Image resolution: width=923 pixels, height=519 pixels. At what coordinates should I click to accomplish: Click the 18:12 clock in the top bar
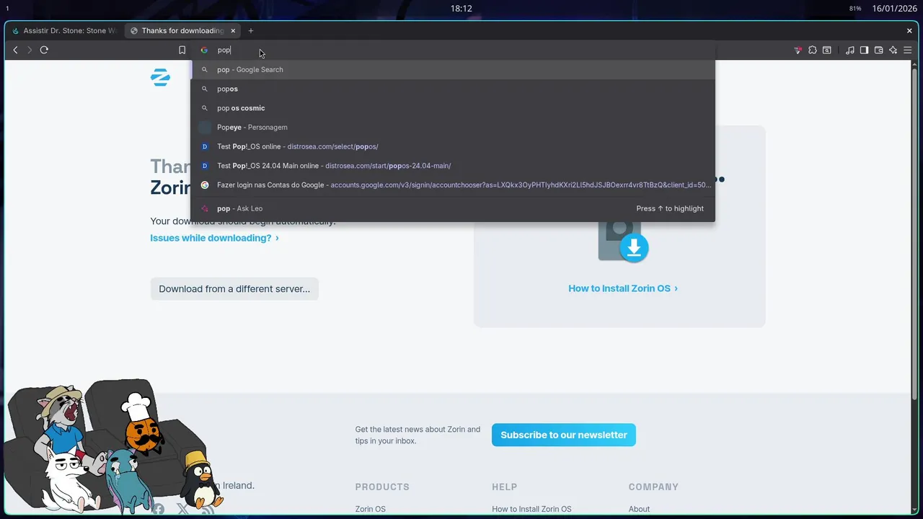pos(461,9)
